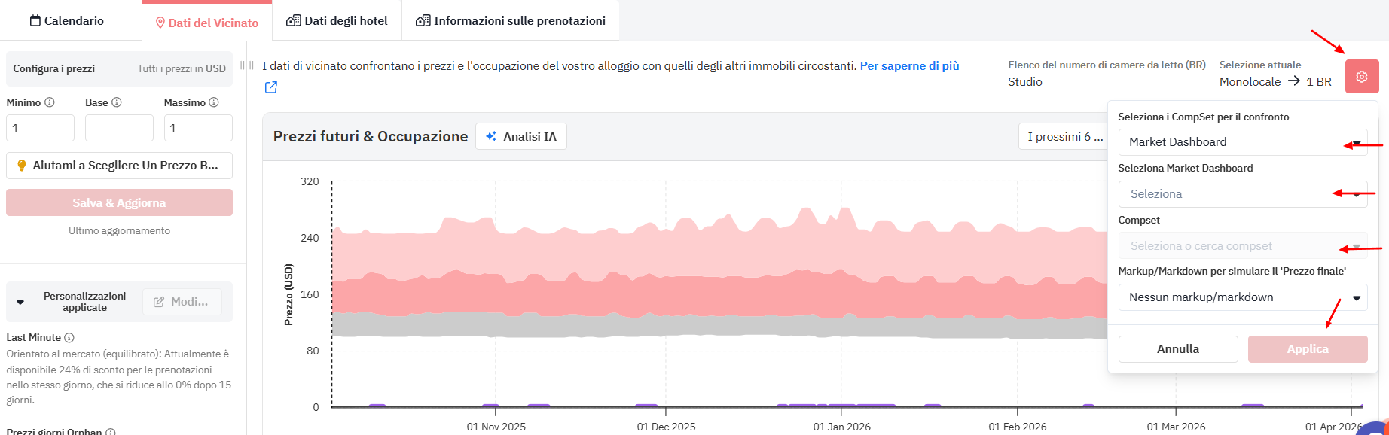Open the gear settings button
1389x435 pixels.
tap(1360, 77)
